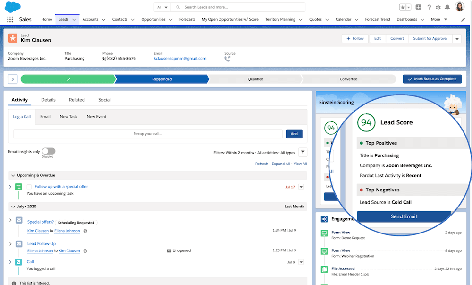Viewport: 472px width, 285px height.
Task: Open the user profile avatar
Action: 460,7
